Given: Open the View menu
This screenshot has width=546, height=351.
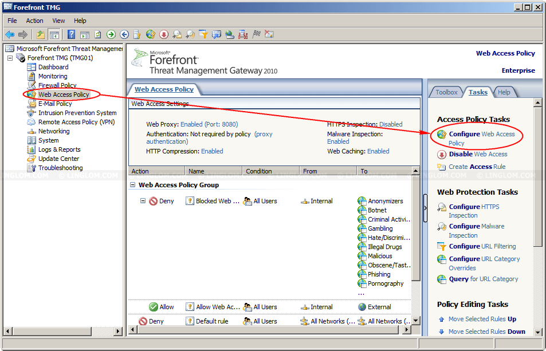Looking at the screenshot, I should coord(58,21).
